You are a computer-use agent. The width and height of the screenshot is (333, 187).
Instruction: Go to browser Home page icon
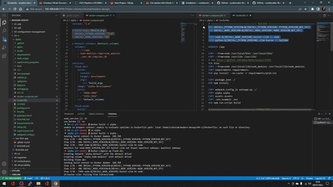[x=20, y=9]
